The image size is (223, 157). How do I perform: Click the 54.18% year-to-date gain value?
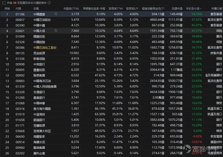(x=197, y=14)
